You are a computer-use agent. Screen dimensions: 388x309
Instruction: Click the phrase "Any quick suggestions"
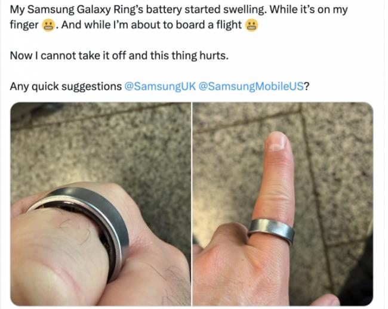coord(66,86)
